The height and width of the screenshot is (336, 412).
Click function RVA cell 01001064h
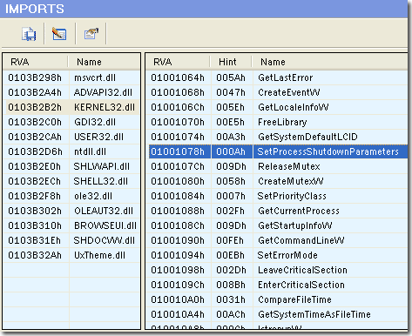tap(178, 77)
